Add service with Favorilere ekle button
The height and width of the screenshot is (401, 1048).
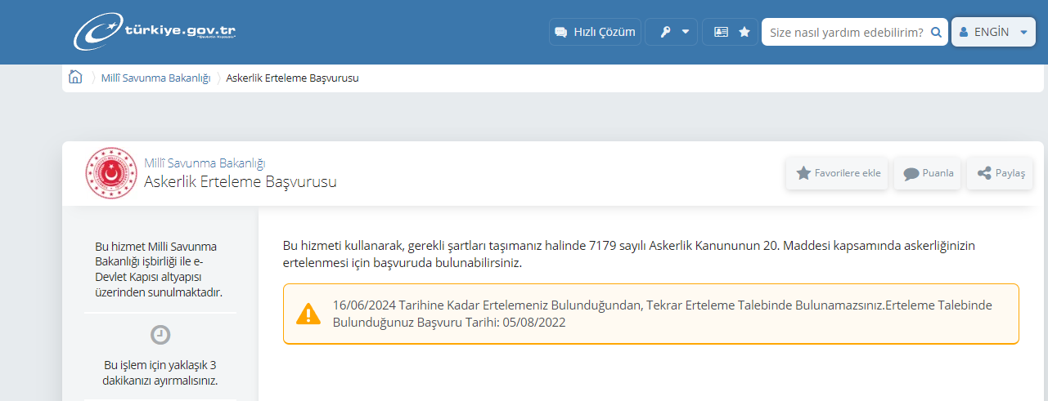[x=838, y=173]
